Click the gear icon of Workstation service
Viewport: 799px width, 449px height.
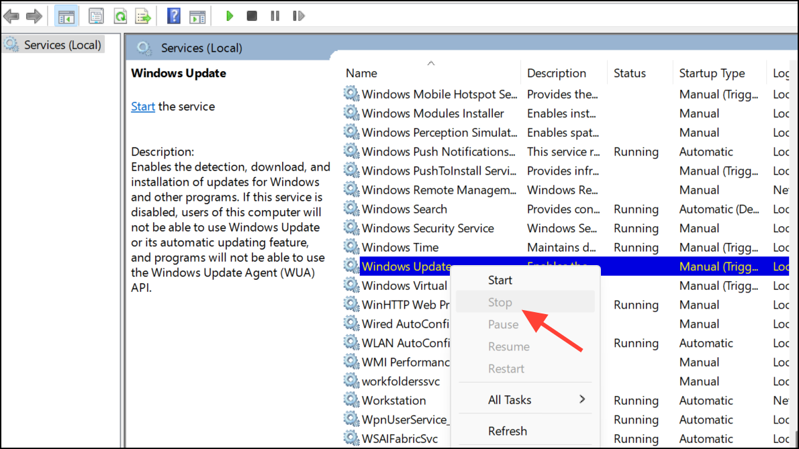click(x=351, y=400)
